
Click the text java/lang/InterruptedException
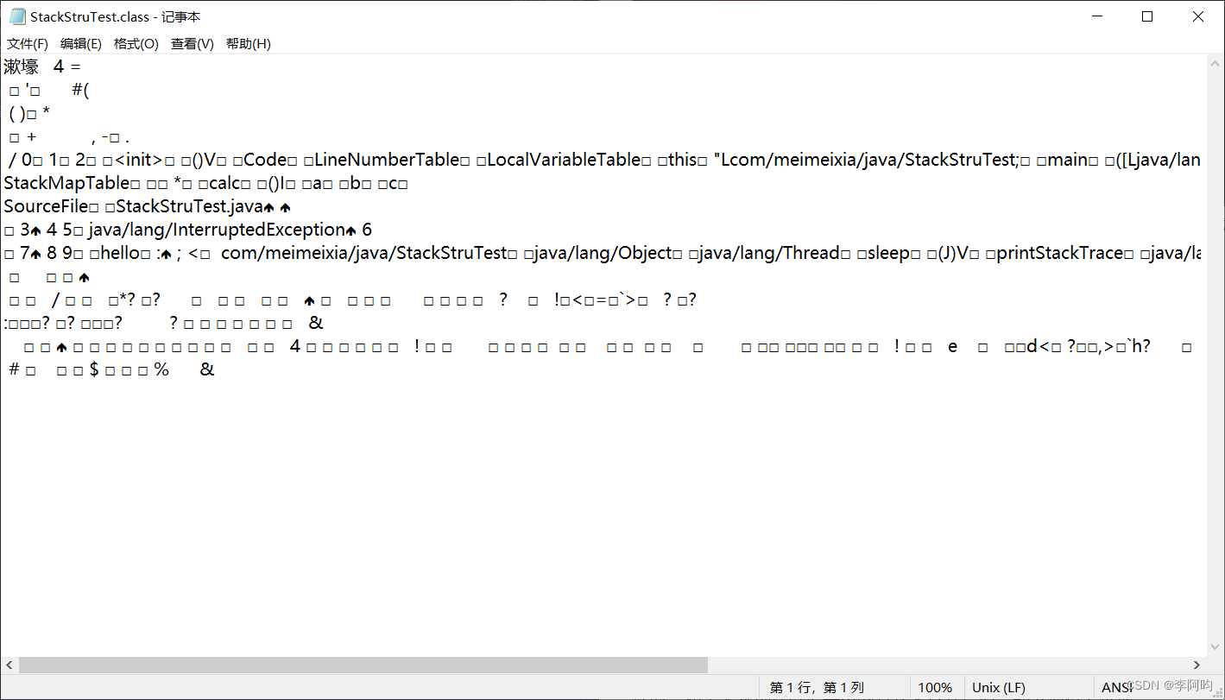click(x=217, y=230)
